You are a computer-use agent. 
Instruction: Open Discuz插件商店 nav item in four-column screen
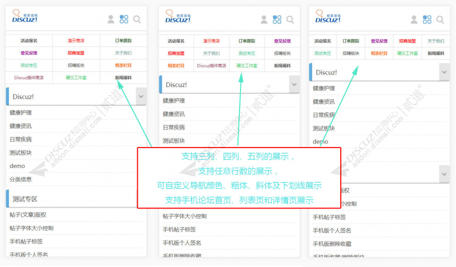coord(211,65)
